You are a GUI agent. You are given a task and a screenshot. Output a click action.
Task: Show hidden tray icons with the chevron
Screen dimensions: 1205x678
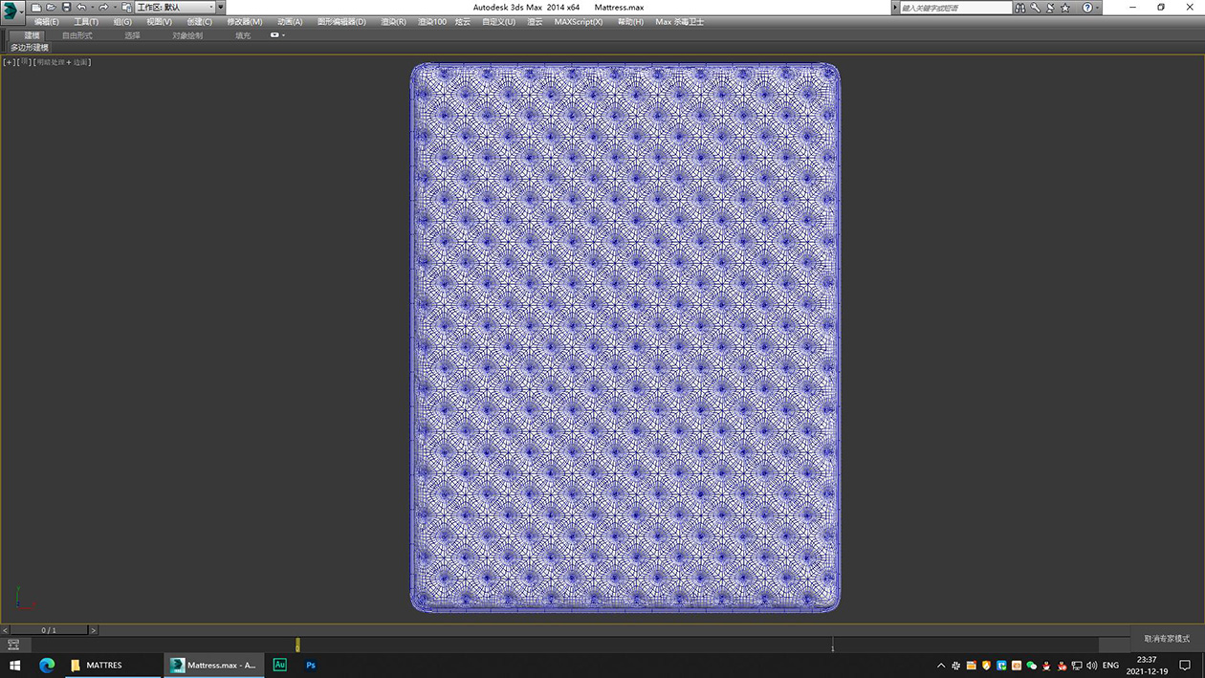coord(941,666)
